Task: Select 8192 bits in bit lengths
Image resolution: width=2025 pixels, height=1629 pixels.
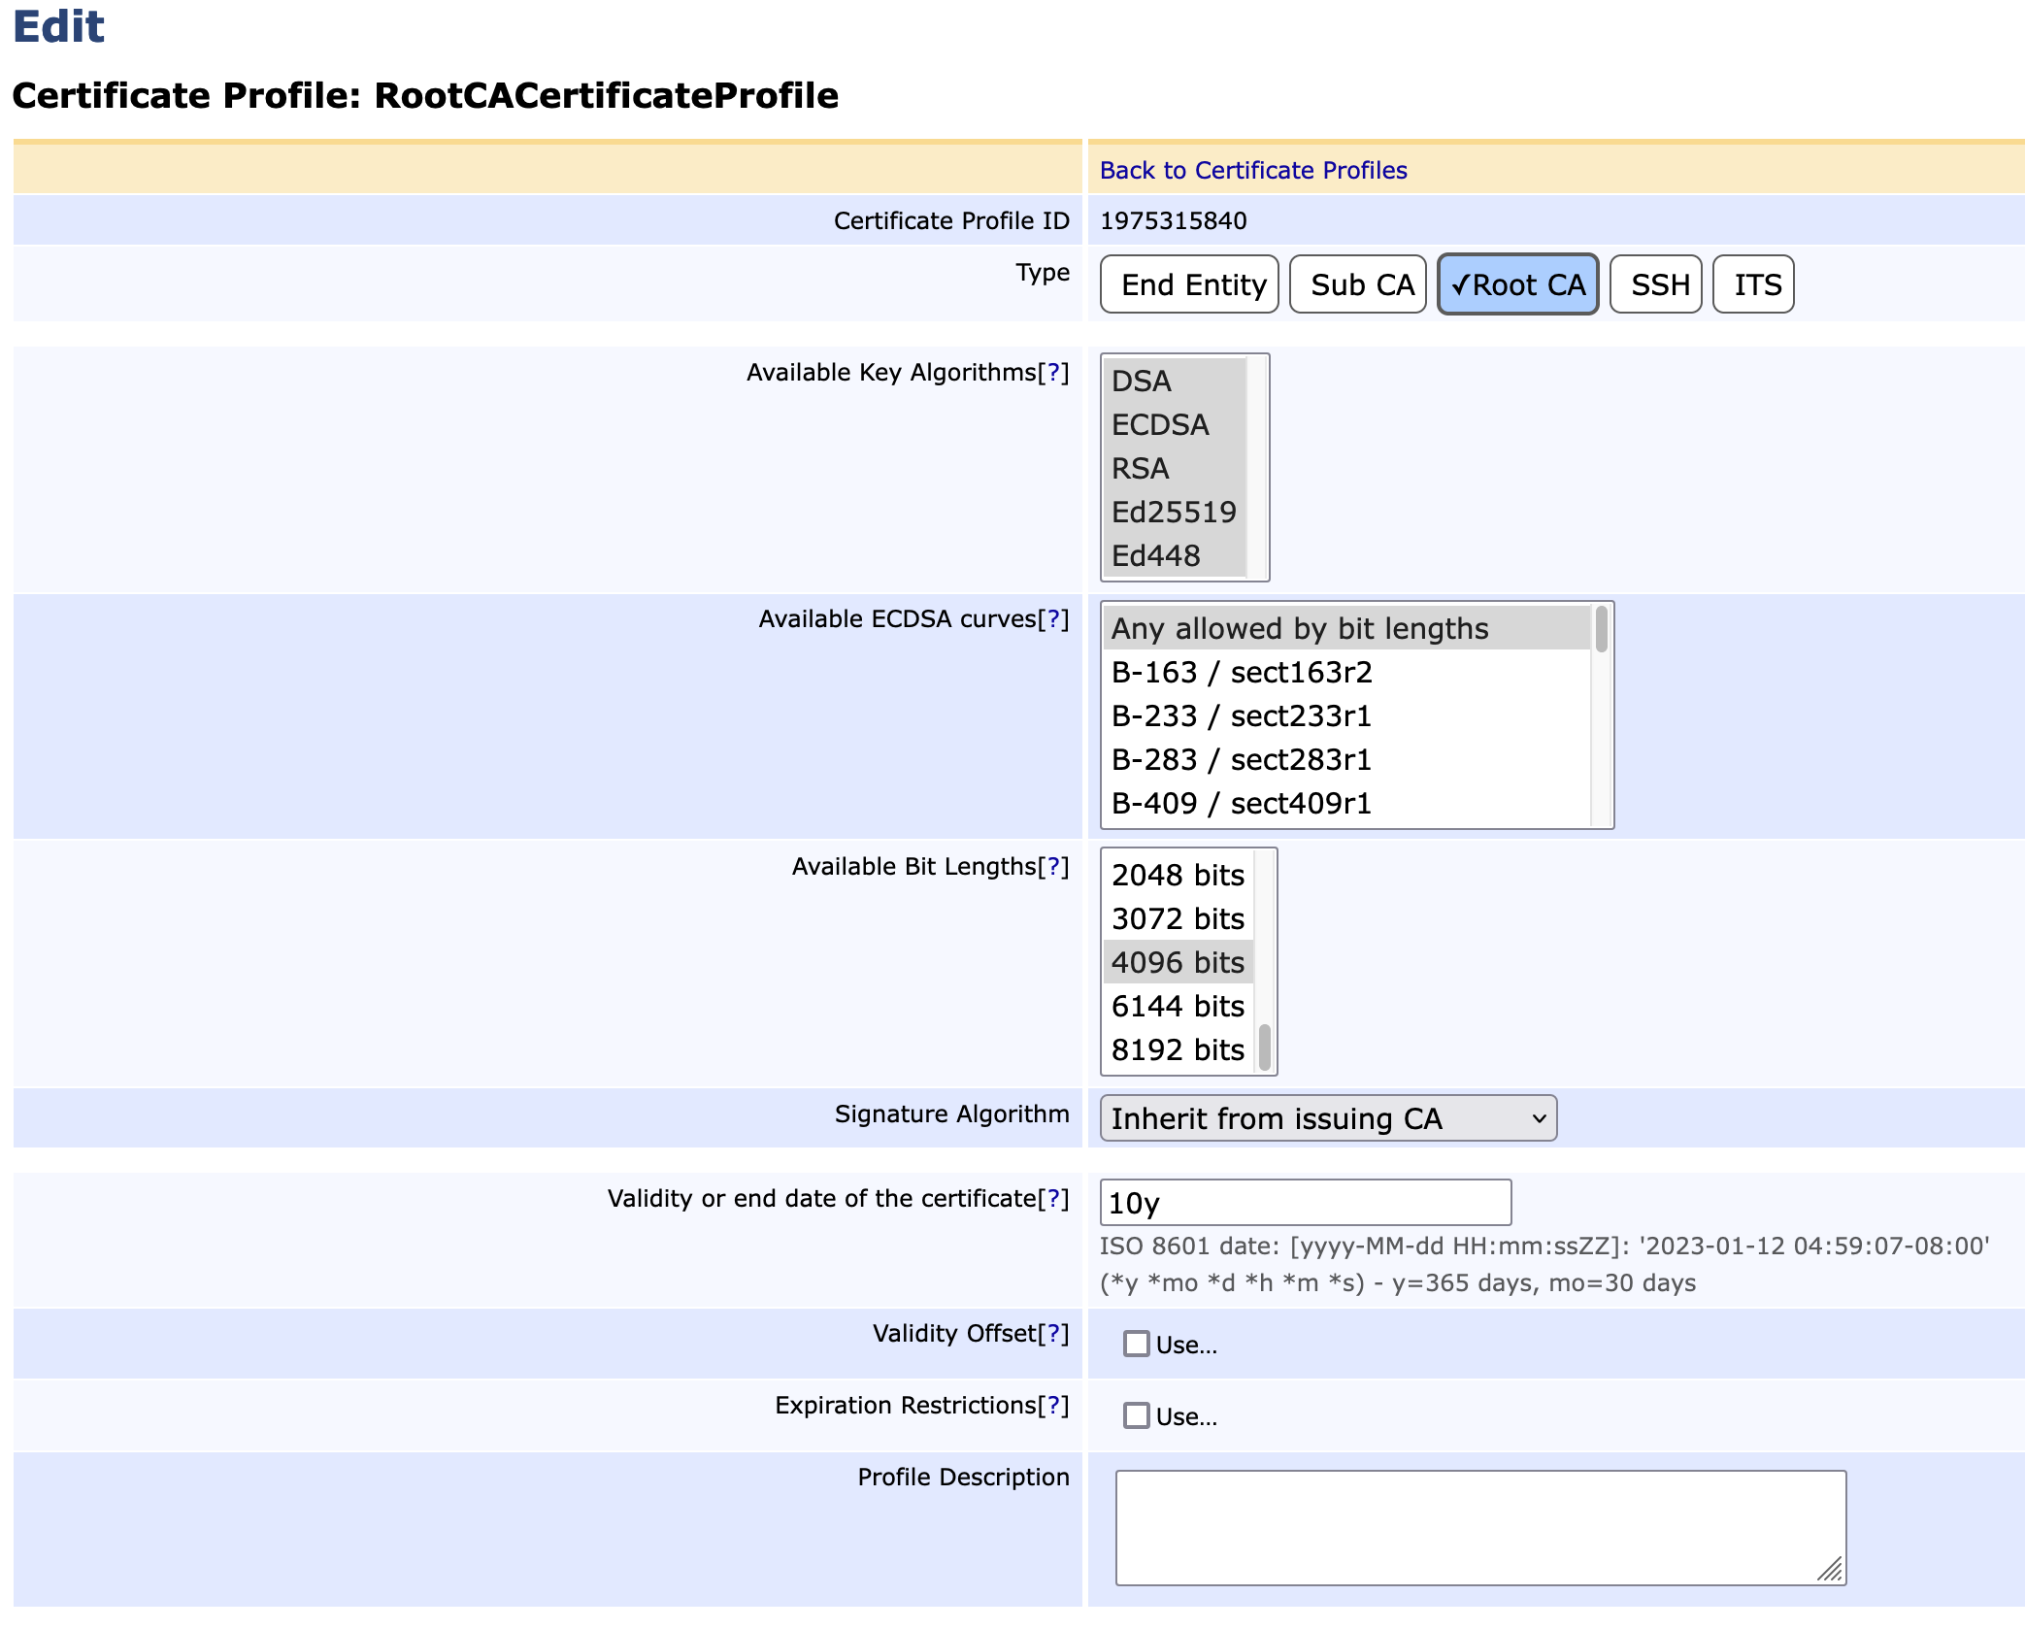Action: tap(1177, 1050)
